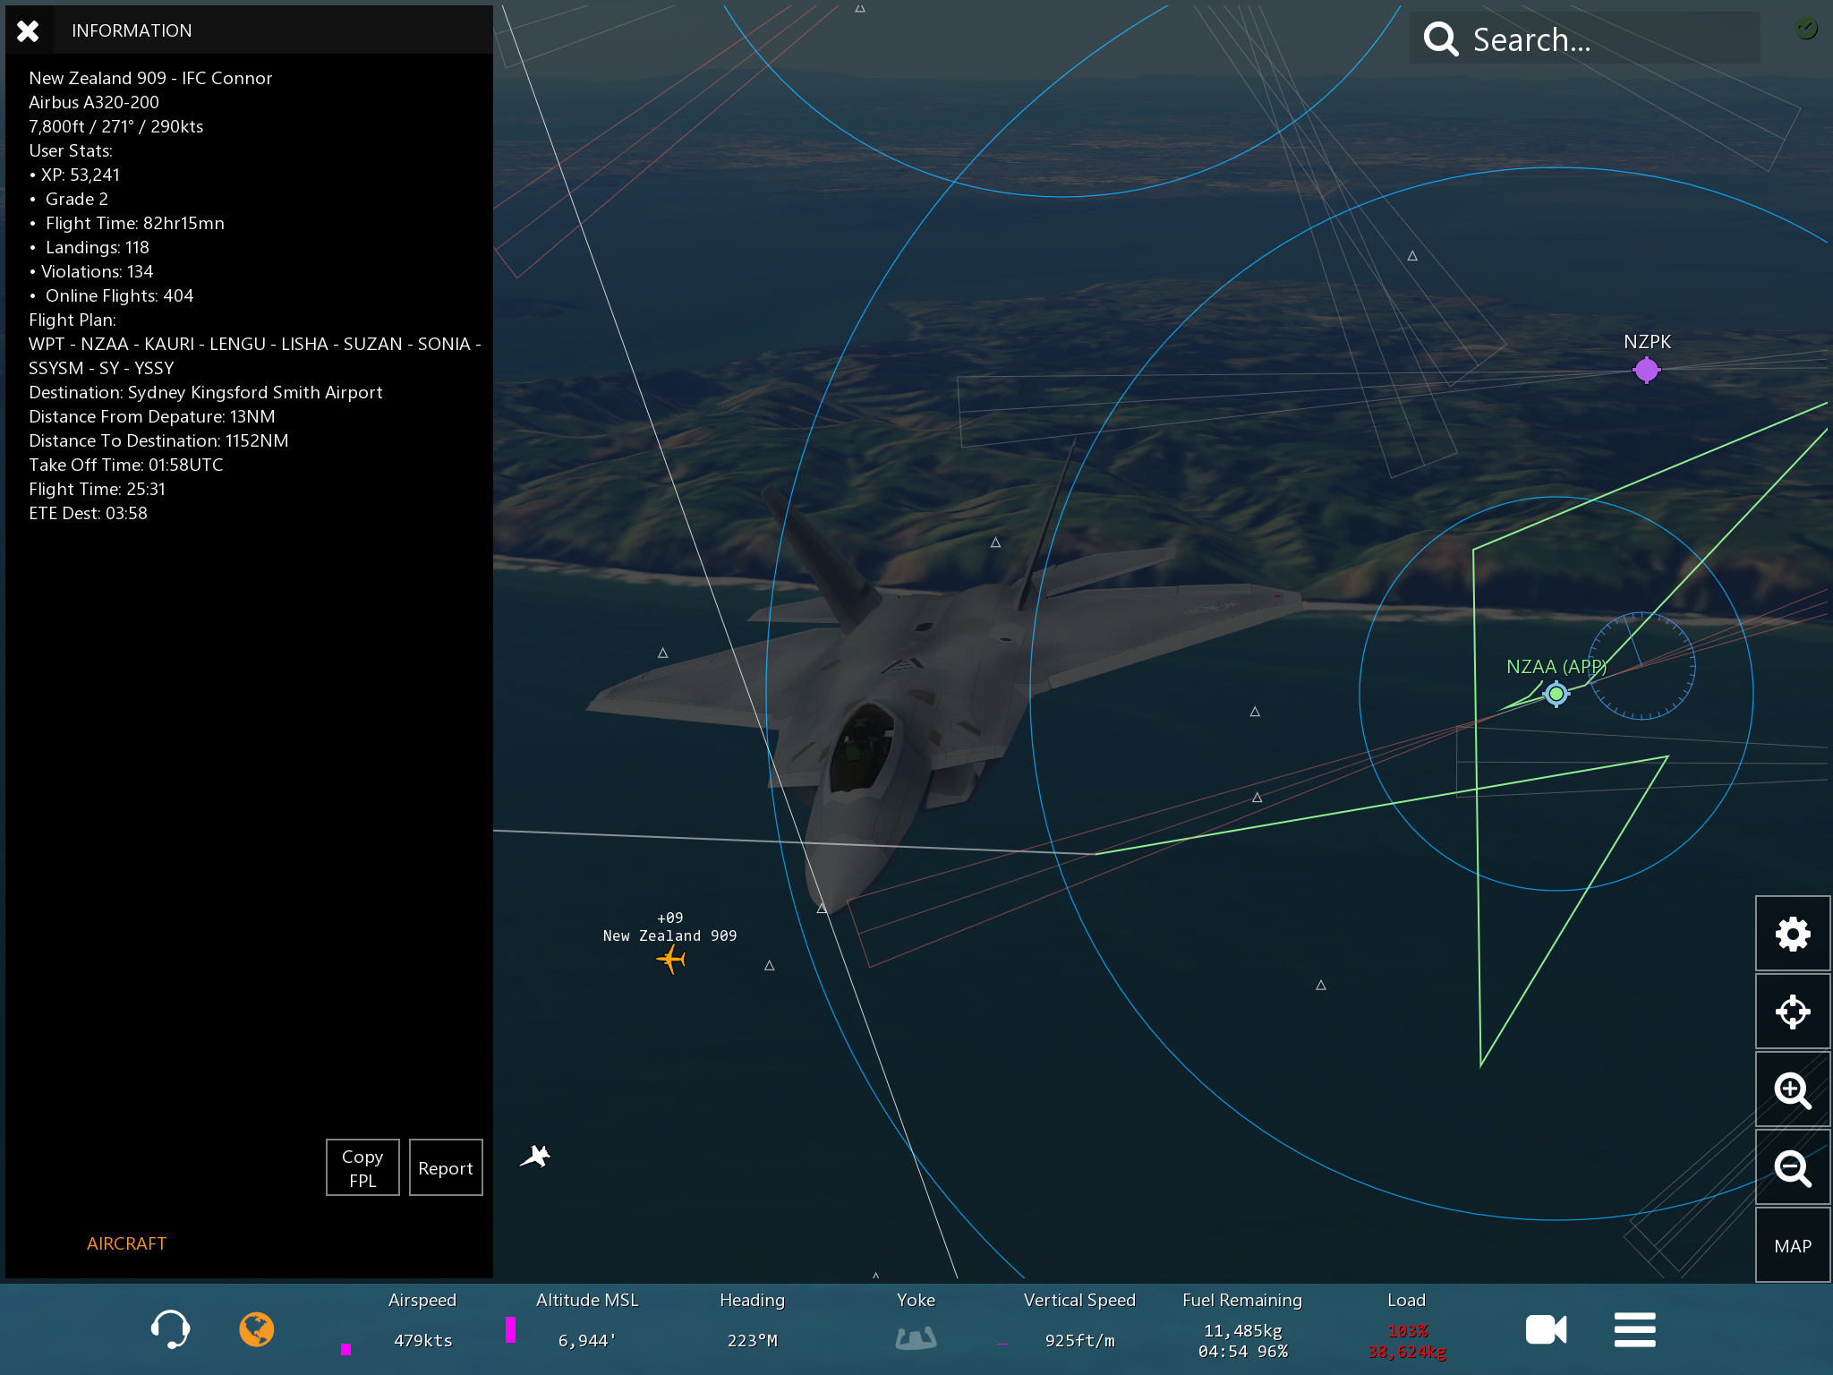Select New Zealand 909 aircraft marker
The image size is (1833, 1375).
[671, 960]
